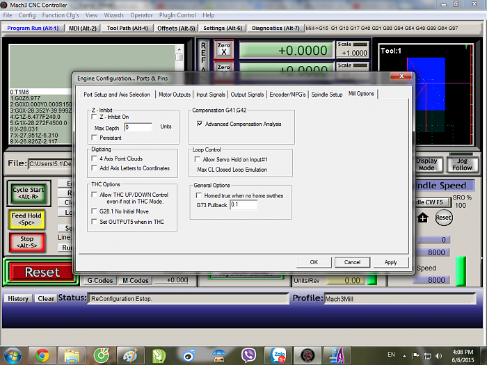487x365 pixels.
Task: Click the History button
Action: click(18, 298)
